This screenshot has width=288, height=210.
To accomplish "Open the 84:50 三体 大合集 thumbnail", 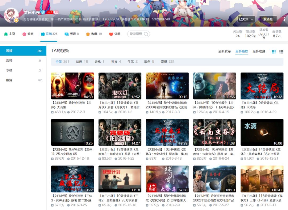I will [x=73, y=86].
